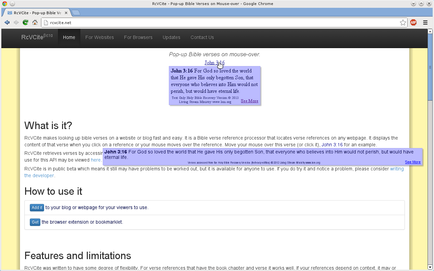
Task: Click the inline John 3:16 reference in paragraph
Action: [x=332, y=145]
